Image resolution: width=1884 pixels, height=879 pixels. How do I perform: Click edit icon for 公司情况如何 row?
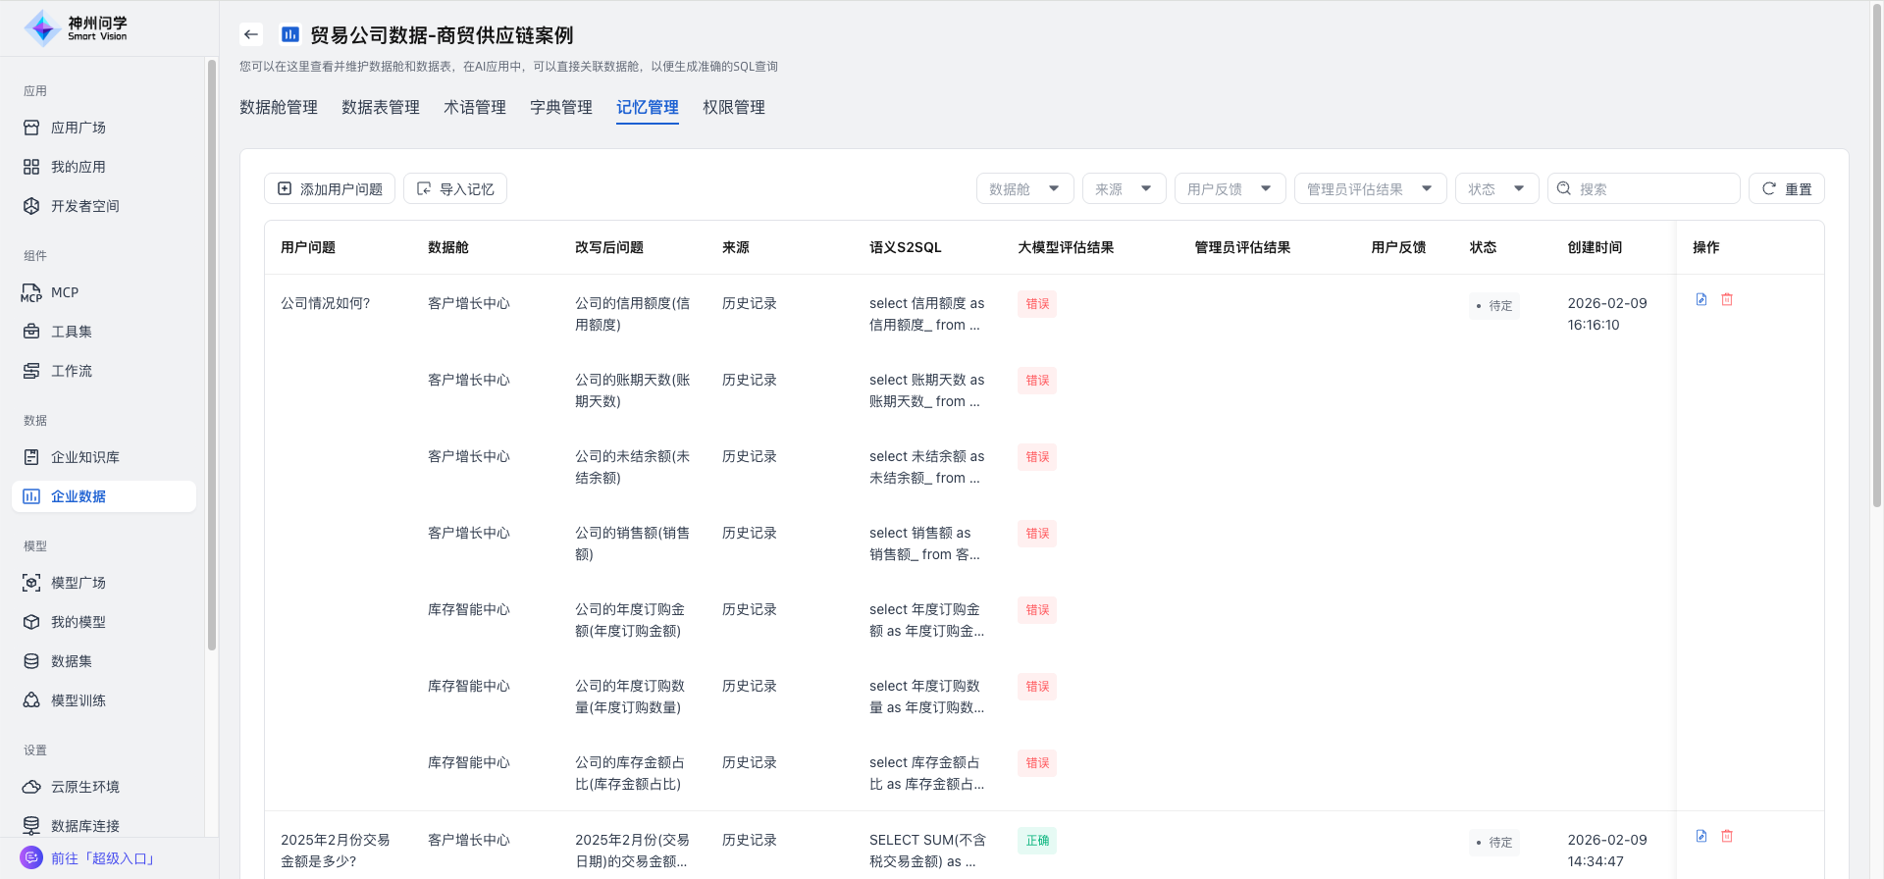[x=1701, y=299]
